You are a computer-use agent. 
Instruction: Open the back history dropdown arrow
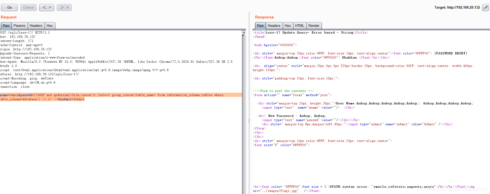click(51, 7)
